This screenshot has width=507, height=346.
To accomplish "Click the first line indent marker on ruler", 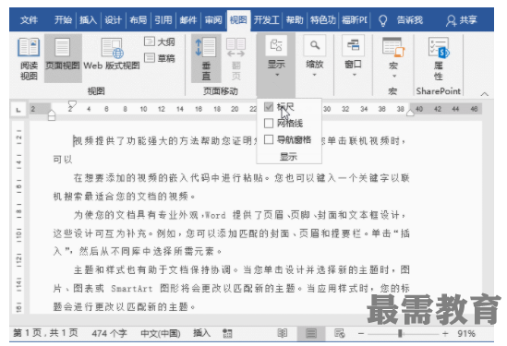I will pos(72,104).
